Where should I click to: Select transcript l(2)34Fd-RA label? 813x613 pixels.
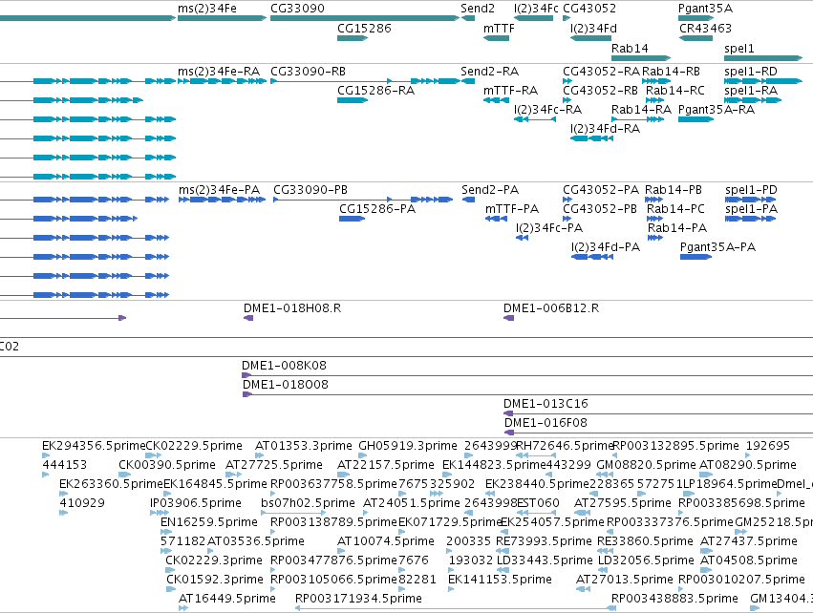[x=605, y=129]
